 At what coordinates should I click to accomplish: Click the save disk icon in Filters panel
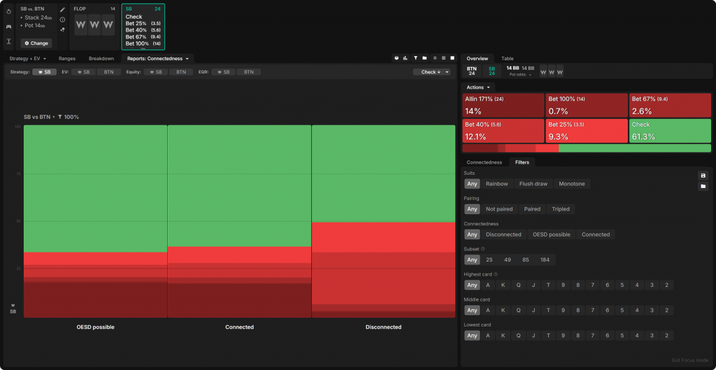(703, 175)
